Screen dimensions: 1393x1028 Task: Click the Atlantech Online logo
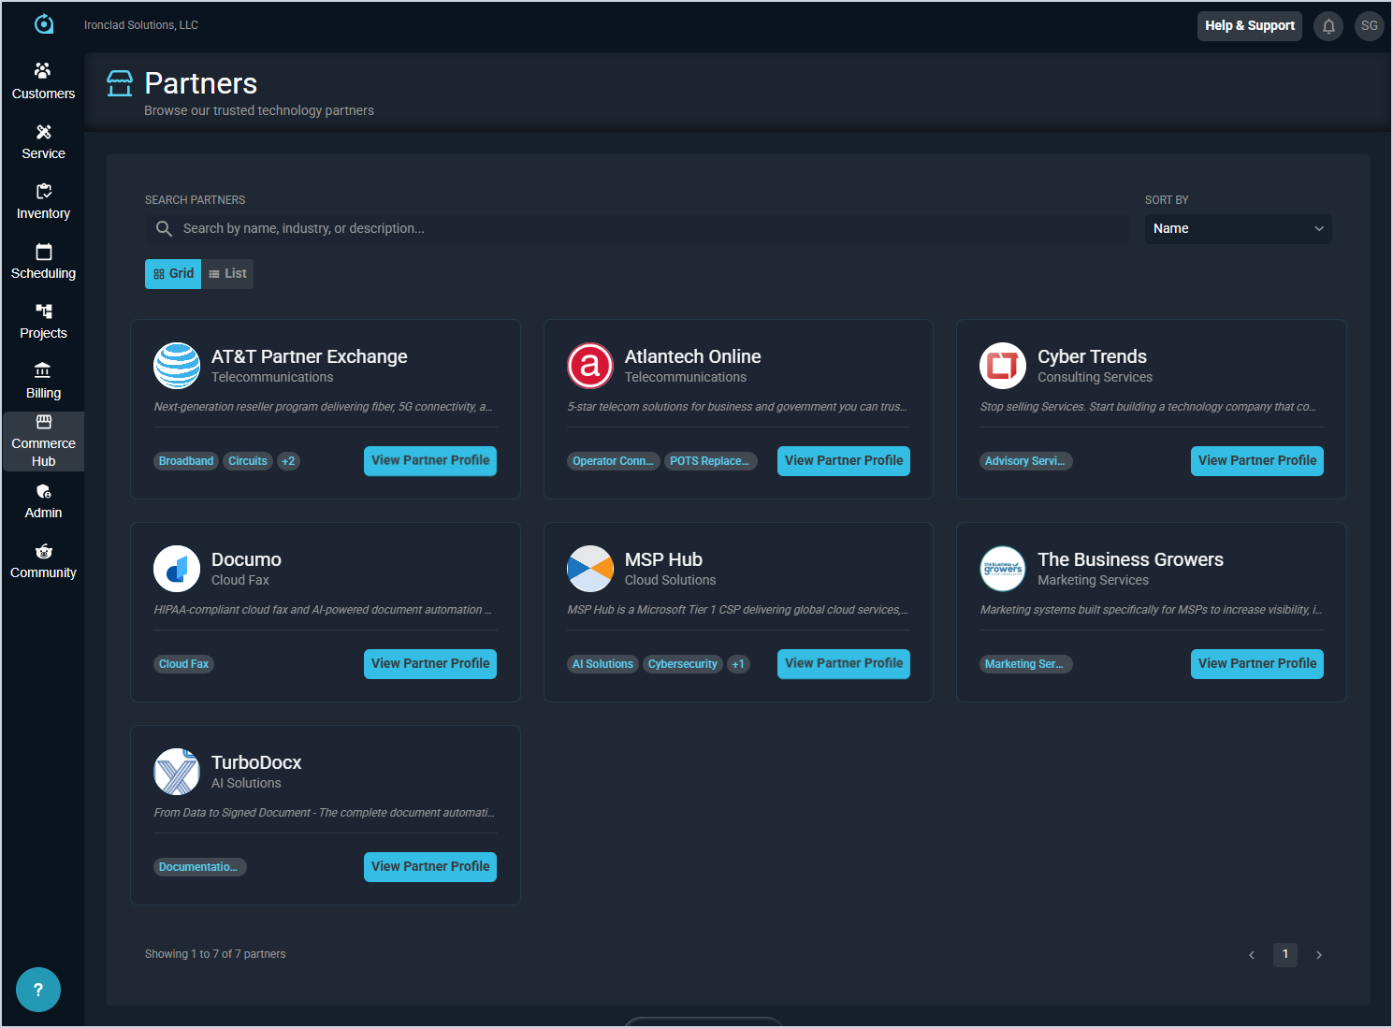[590, 366]
